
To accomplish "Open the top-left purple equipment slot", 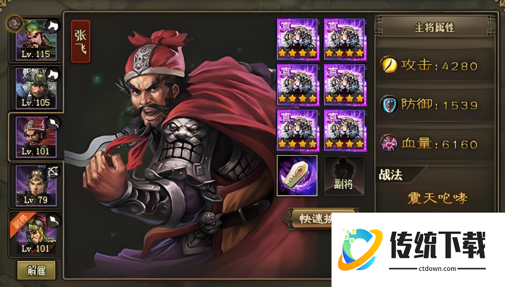I will click(297, 39).
